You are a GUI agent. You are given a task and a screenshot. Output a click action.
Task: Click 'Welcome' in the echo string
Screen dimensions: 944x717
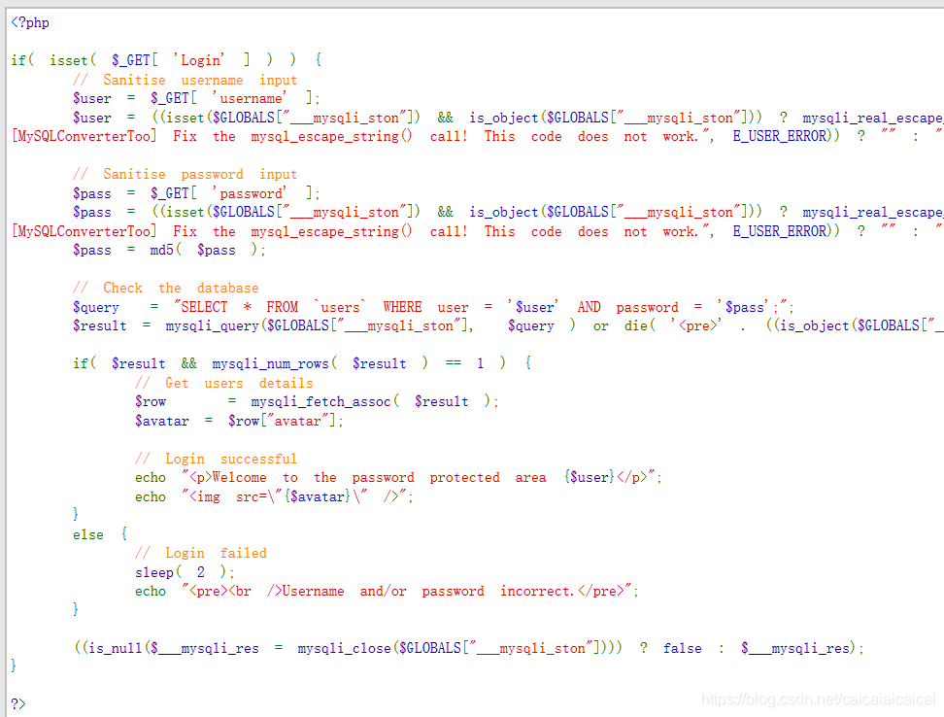tap(239, 477)
